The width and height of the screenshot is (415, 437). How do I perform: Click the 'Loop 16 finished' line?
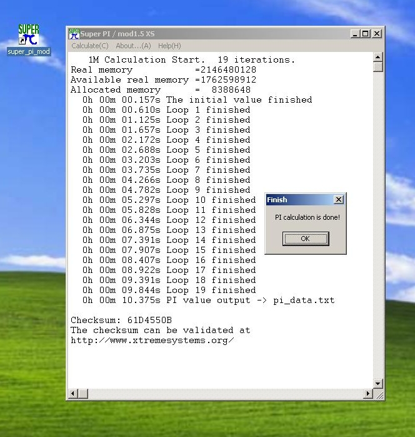click(x=169, y=260)
